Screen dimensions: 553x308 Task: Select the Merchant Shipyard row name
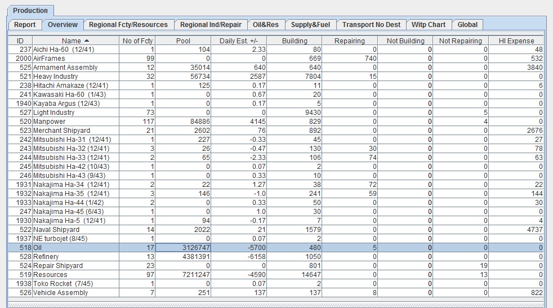coord(62,131)
